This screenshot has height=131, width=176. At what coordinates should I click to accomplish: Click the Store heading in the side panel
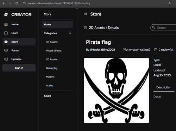click(48, 14)
